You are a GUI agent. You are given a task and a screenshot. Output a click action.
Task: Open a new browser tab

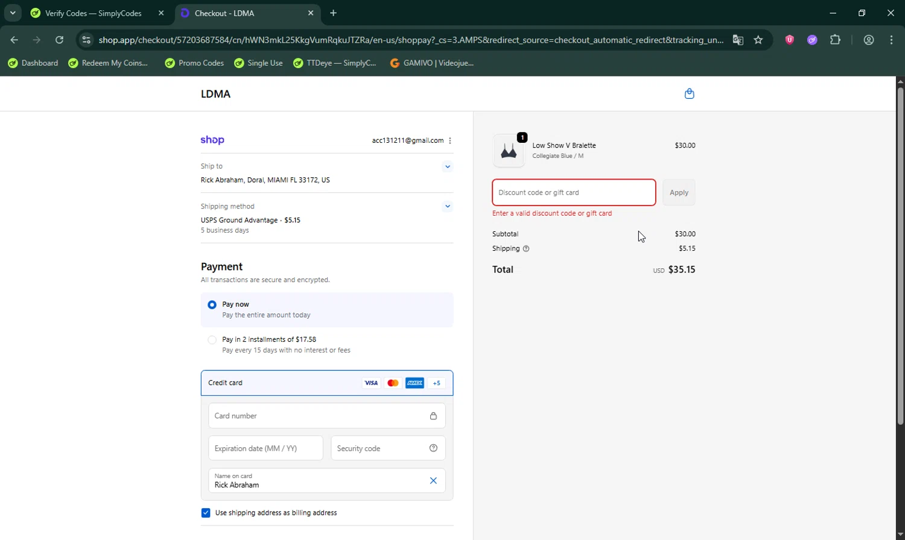point(334,13)
